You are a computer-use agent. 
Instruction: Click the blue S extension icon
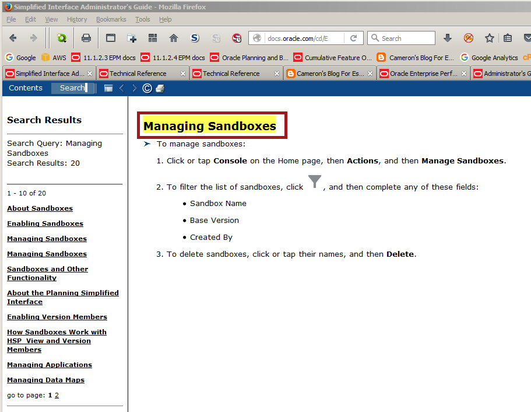pyautogui.click(x=195, y=38)
